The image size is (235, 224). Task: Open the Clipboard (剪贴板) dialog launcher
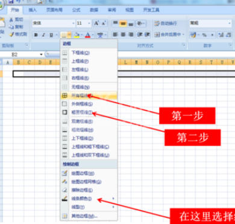[x=27, y=45]
